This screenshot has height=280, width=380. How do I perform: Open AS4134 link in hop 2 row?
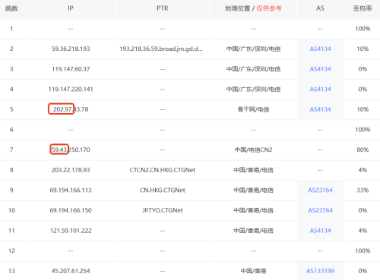320,49
